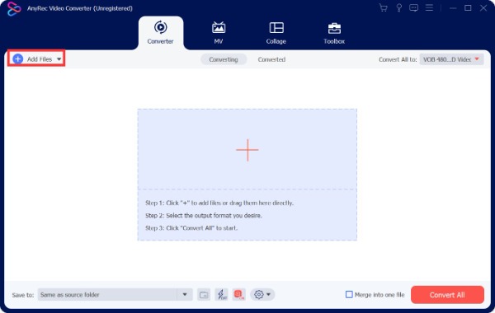This screenshot has height=313, width=495.
Task: Click the register key icon
Action: [398, 8]
